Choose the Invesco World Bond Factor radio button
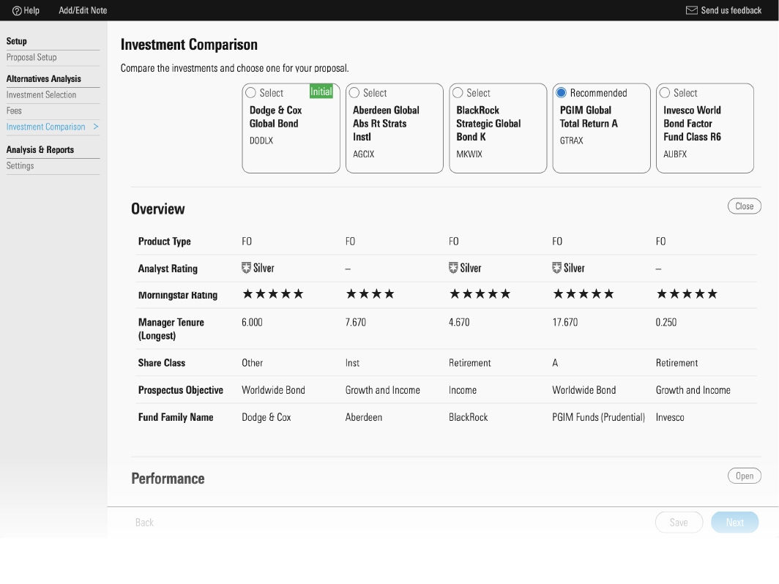This screenshot has height=584, width=779. pyautogui.click(x=665, y=93)
